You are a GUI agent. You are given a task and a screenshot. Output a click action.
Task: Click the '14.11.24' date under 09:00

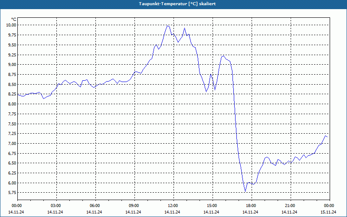133,212
